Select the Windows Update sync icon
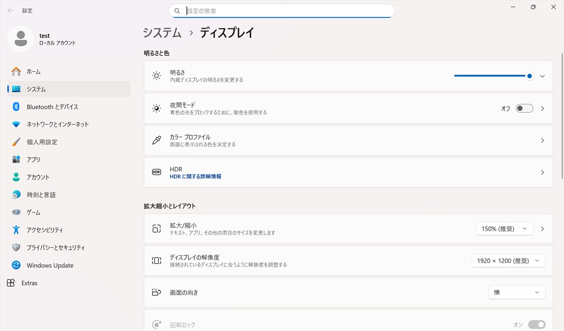This screenshot has width=564, height=331. (x=16, y=265)
